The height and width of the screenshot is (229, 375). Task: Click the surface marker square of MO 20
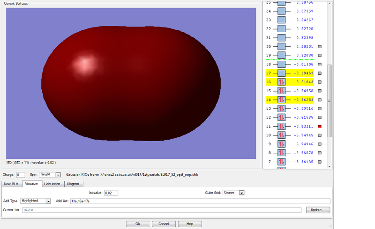(320, 47)
